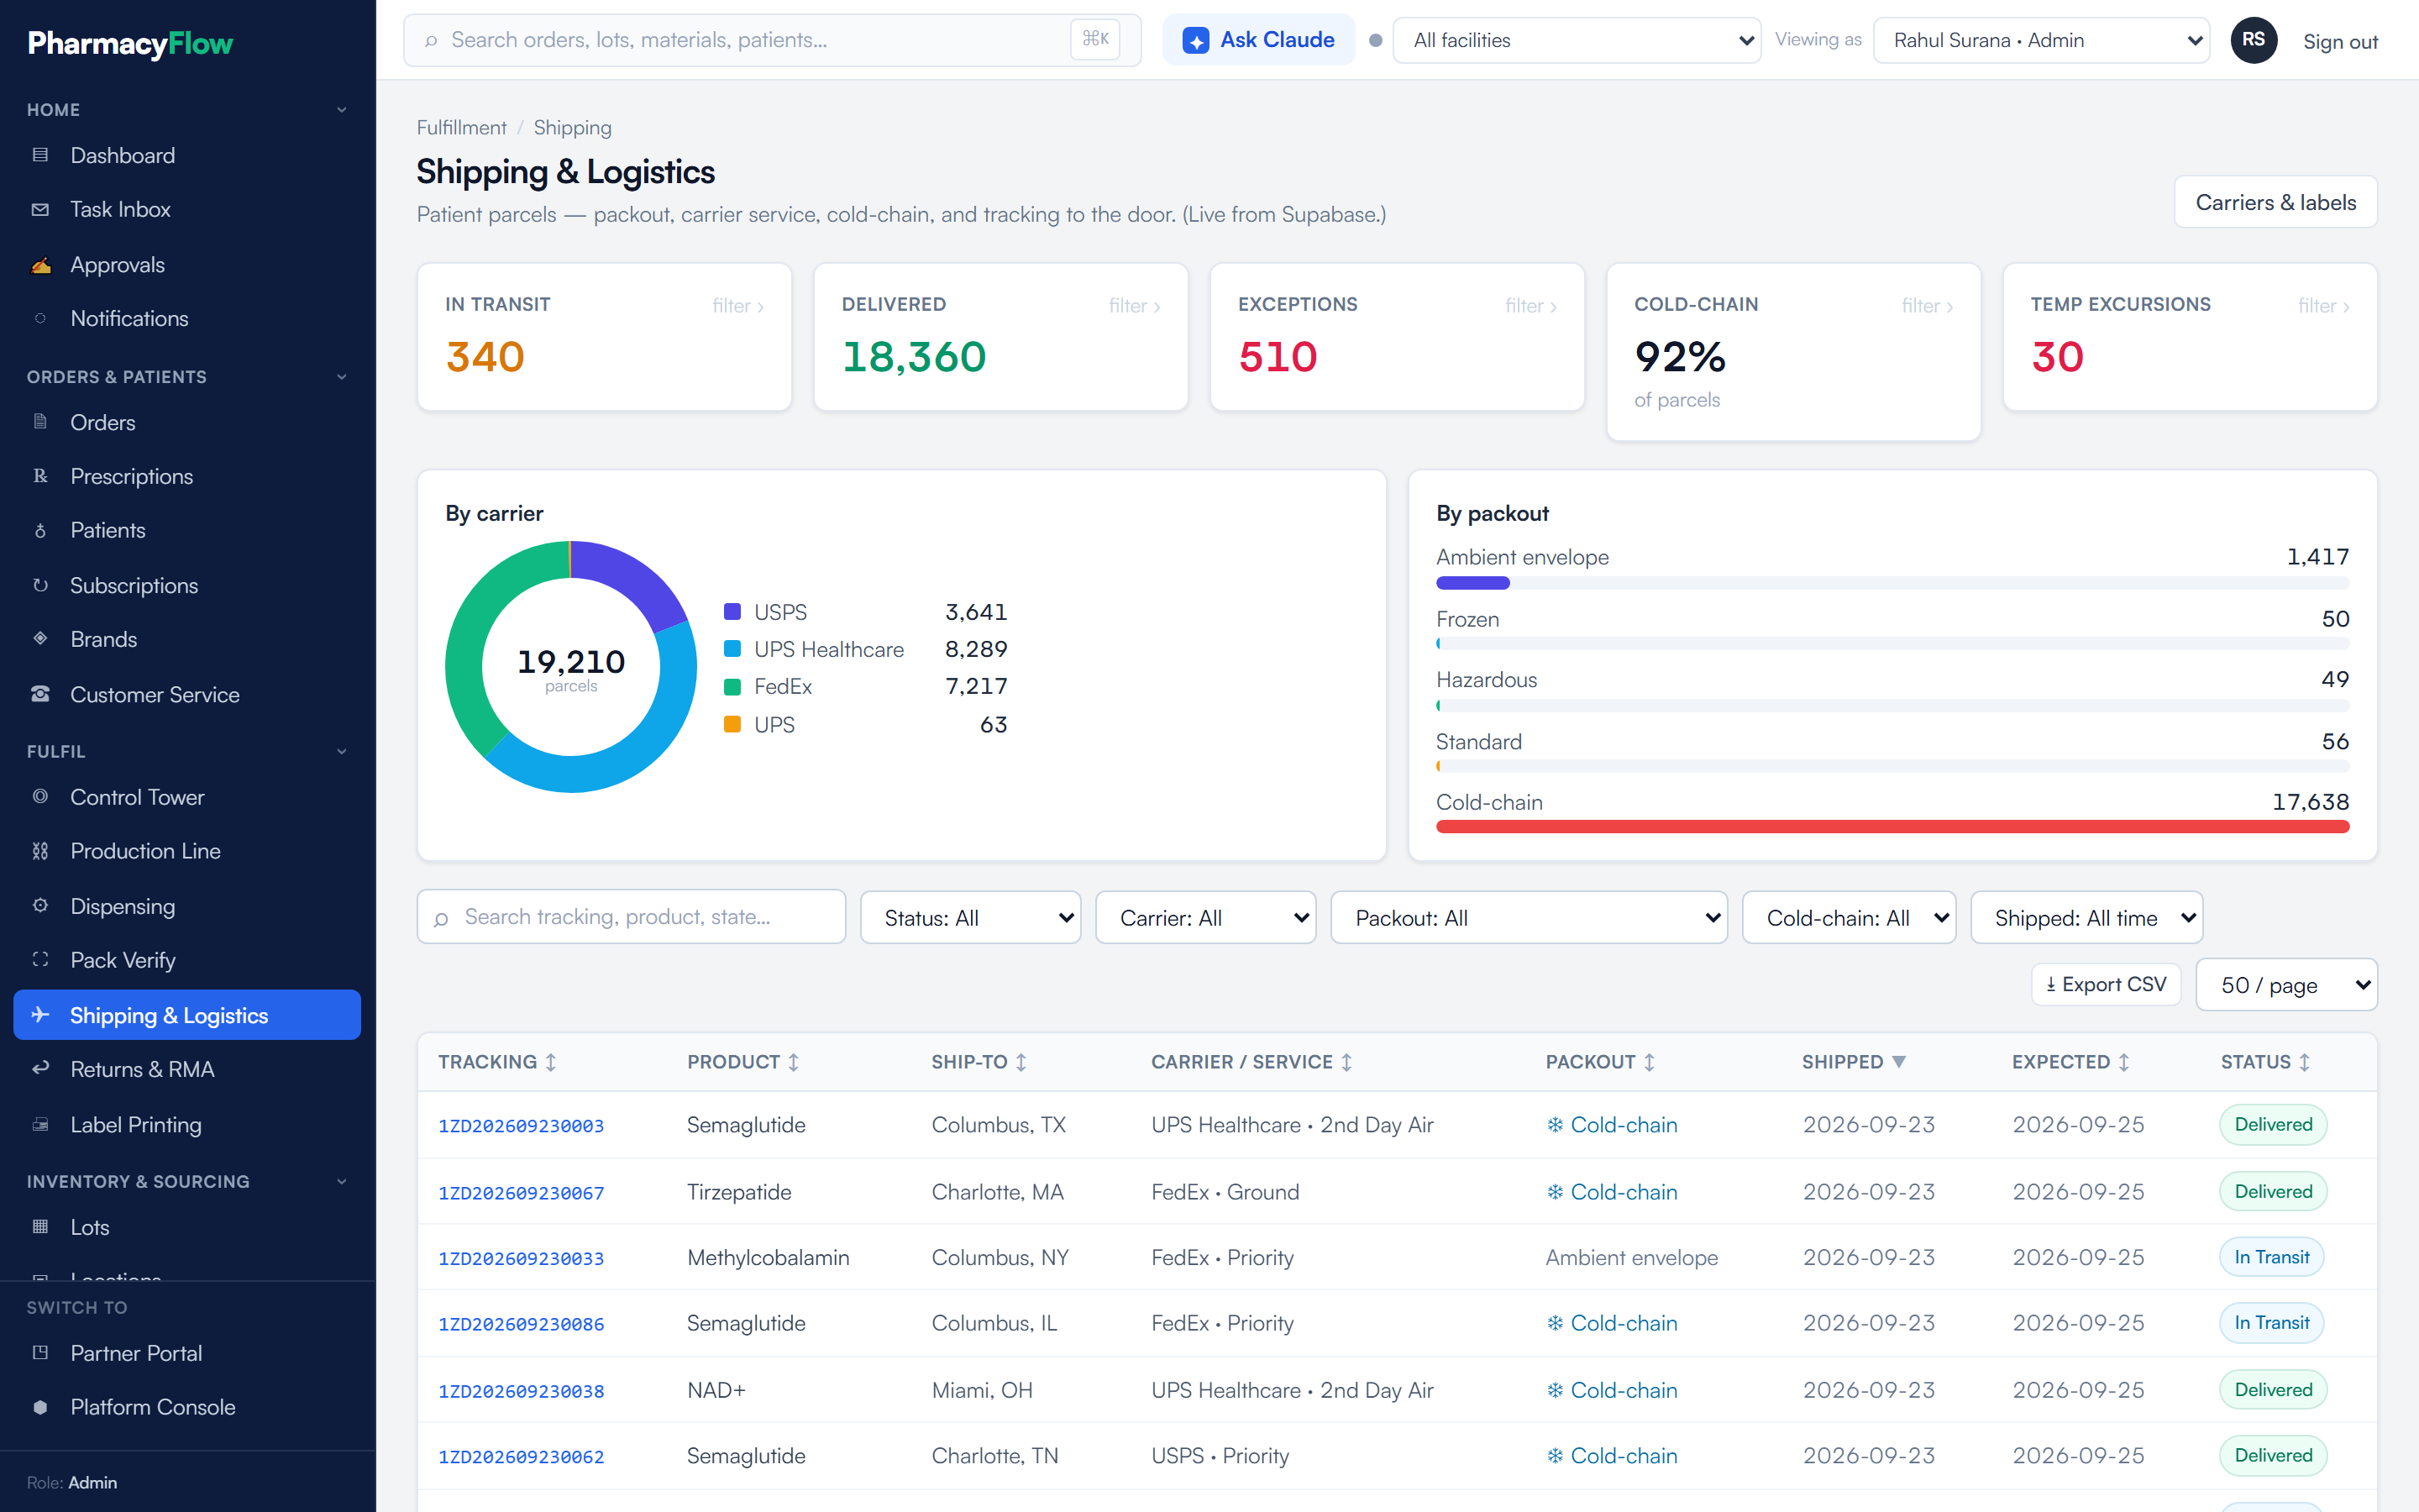Open the Packout: All filter dropdown
Screen dimensions: 2419x1512
pos(1529,917)
